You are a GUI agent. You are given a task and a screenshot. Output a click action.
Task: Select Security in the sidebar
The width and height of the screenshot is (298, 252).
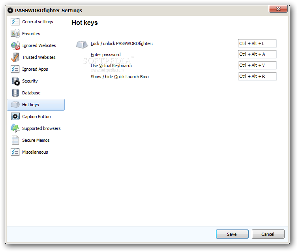pos(36,81)
